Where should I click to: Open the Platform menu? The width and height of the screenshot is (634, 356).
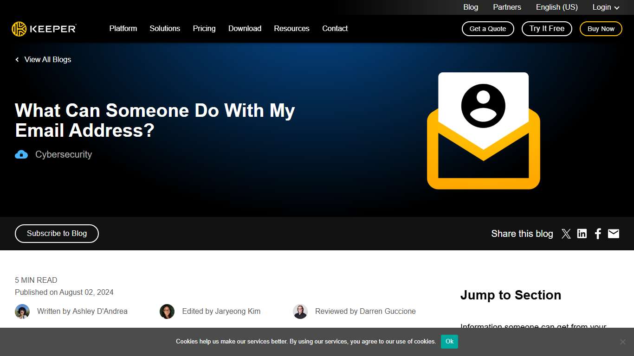(x=123, y=29)
